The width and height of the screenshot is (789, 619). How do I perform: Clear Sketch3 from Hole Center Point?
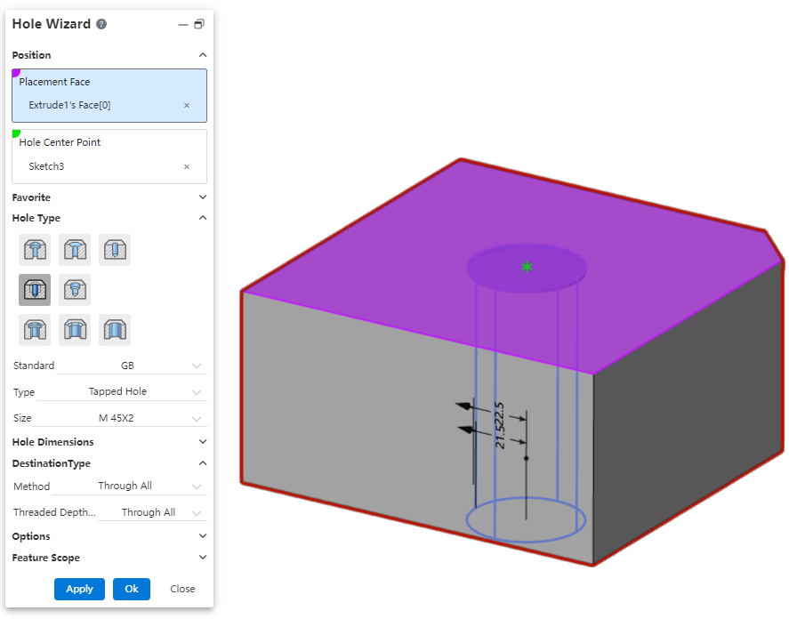tap(187, 167)
